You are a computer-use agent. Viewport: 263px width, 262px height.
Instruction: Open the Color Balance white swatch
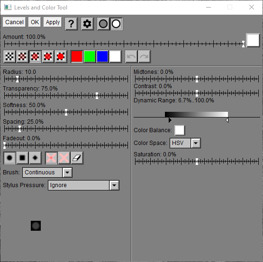180,130
